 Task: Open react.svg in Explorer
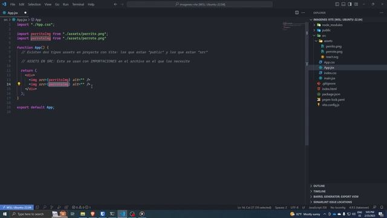point(332,57)
